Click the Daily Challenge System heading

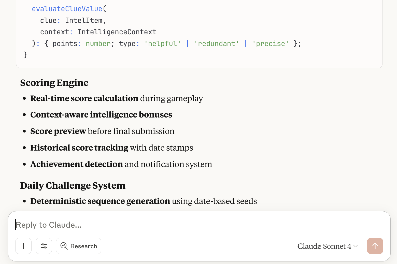coord(73,185)
